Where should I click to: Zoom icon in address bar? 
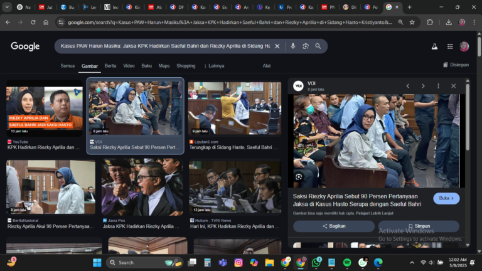click(400, 22)
